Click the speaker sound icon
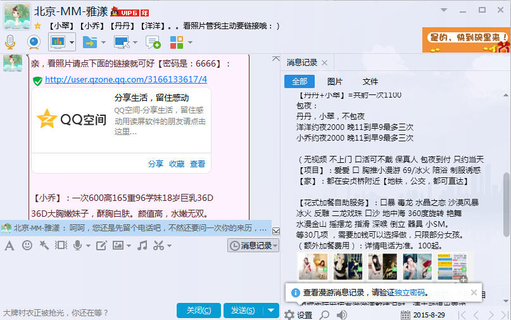This screenshot has height=320, width=511. point(341,315)
